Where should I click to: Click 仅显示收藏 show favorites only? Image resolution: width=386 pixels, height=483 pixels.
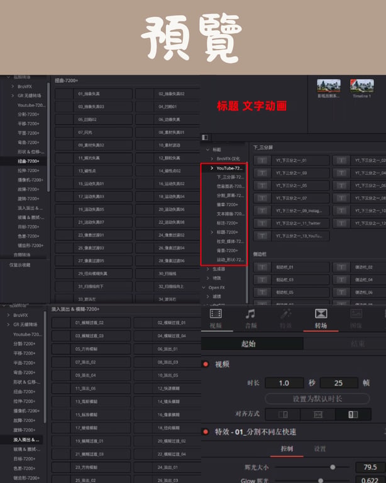click(19, 265)
